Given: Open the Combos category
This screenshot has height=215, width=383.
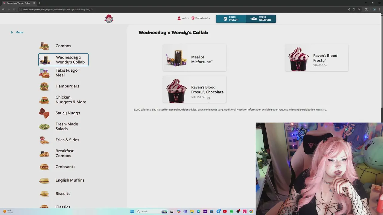Looking at the screenshot, I should (x=63, y=46).
